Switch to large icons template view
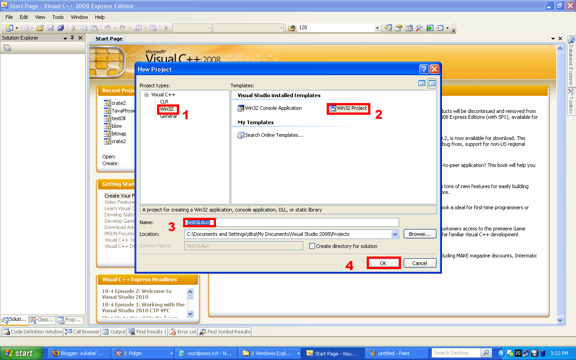Viewport: 576px width, 360px height. [x=422, y=83]
